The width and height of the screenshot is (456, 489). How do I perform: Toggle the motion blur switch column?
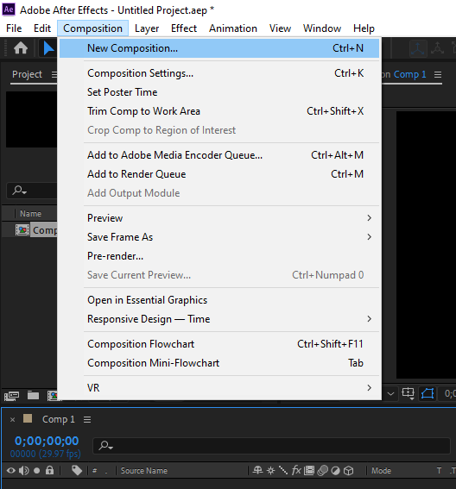pyautogui.click(x=322, y=470)
